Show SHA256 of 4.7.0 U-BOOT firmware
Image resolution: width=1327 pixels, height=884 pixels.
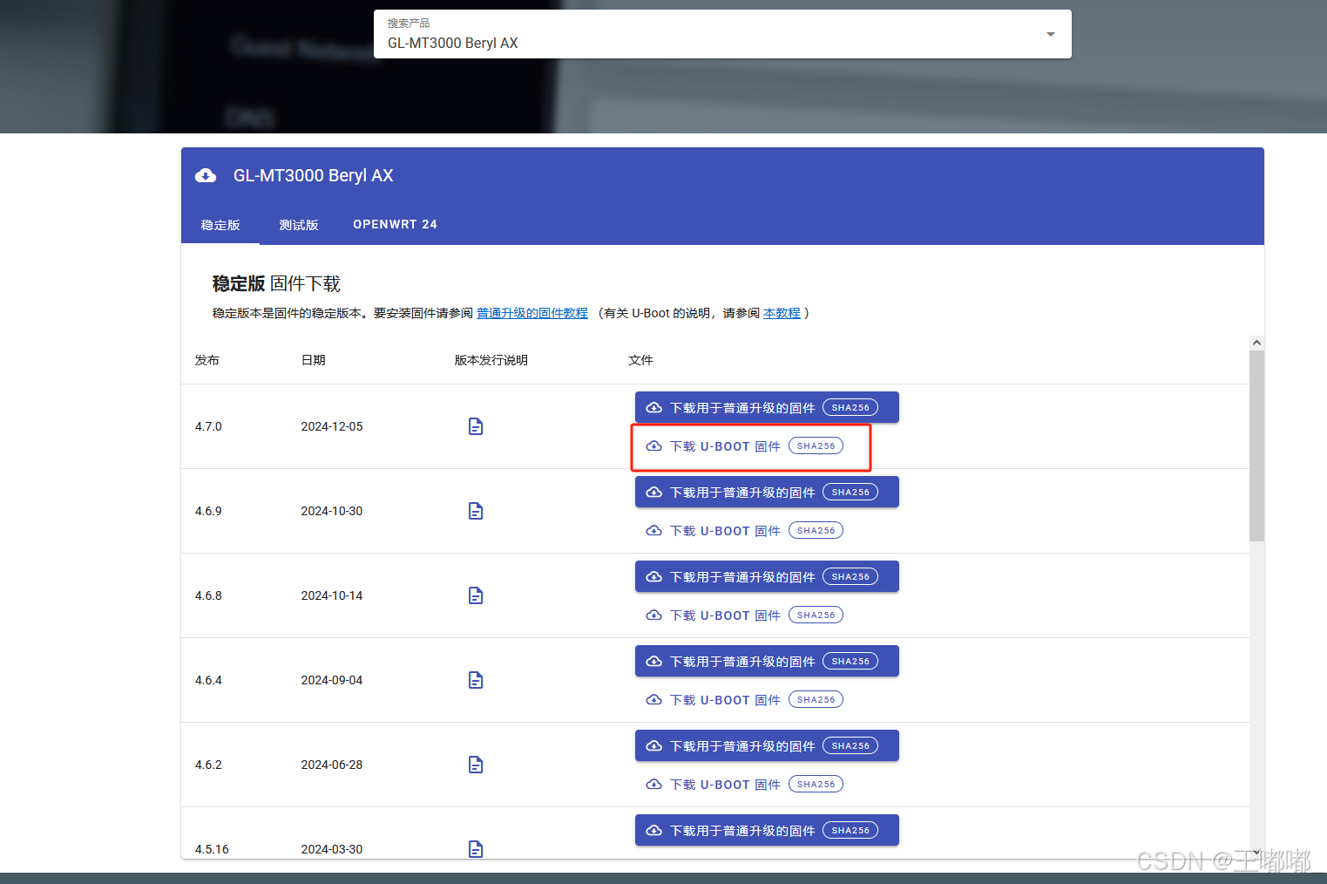816,446
